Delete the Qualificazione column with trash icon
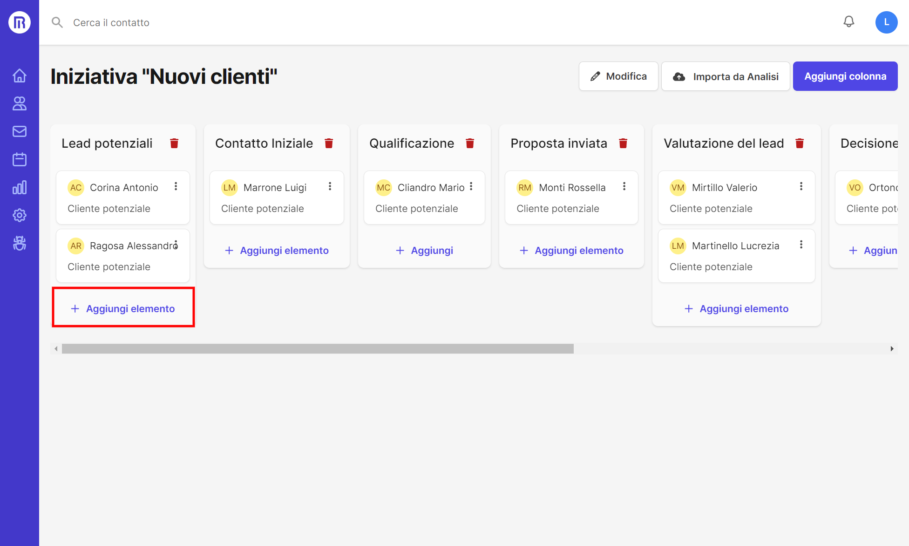 pos(470,143)
